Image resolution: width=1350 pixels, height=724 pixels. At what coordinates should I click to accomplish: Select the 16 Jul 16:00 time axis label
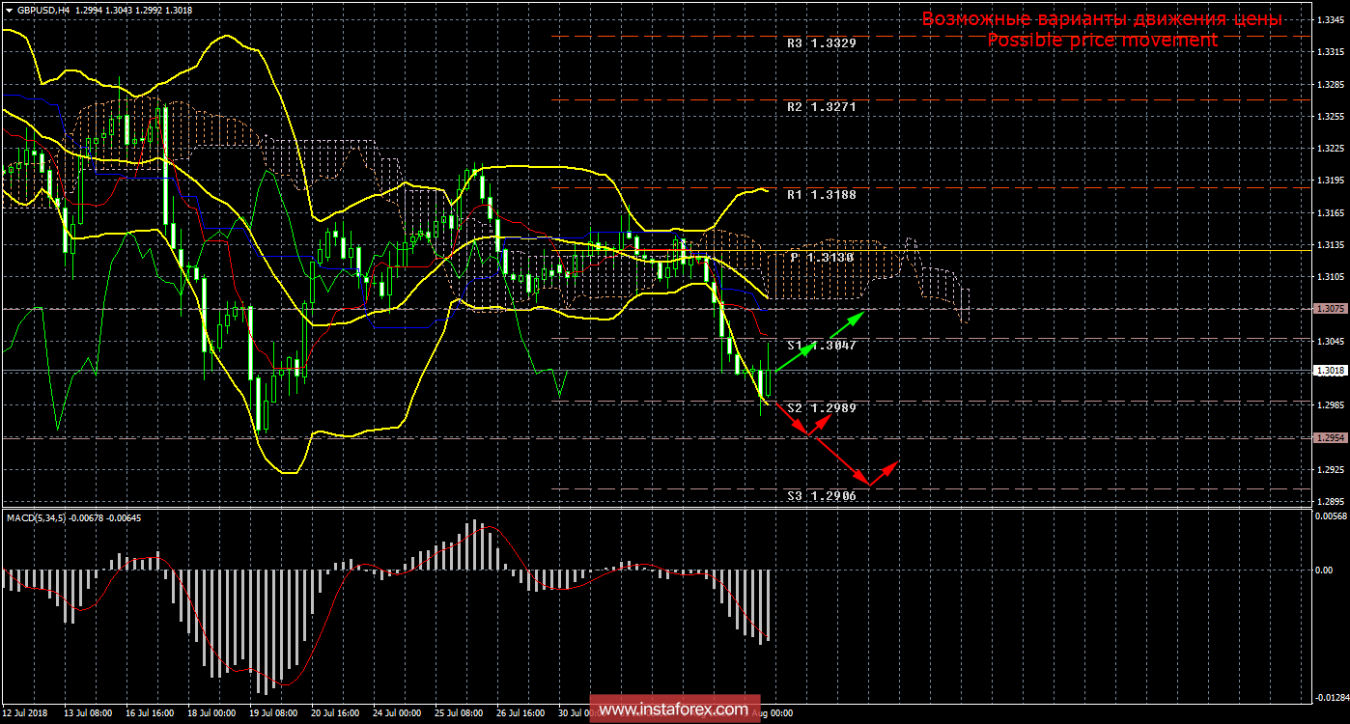pyautogui.click(x=152, y=714)
